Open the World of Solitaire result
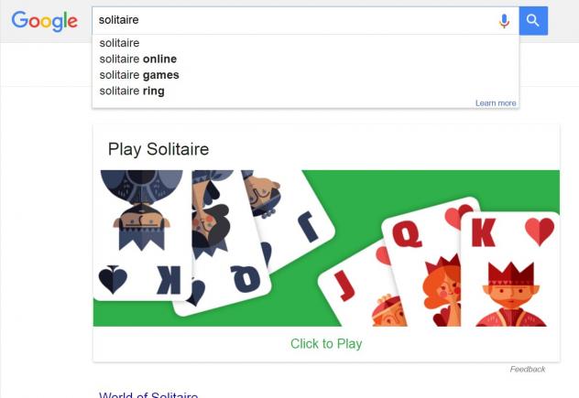 [148, 394]
